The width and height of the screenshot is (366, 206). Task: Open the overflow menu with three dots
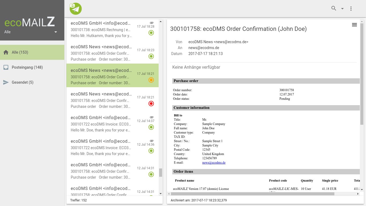(351, 8)
